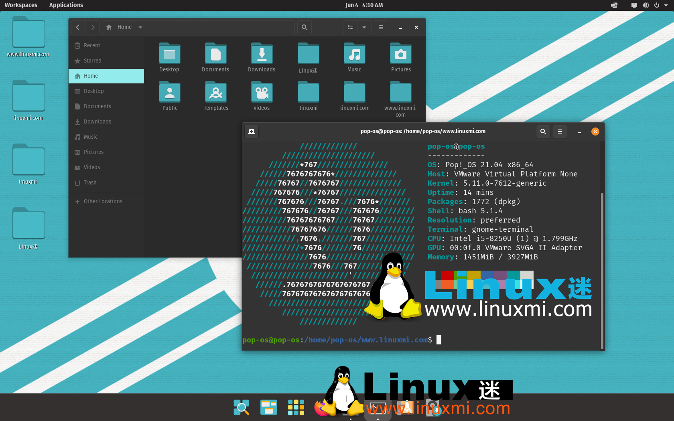
Task: Expand Other Locations in sidebar
Action: point(106,201)
